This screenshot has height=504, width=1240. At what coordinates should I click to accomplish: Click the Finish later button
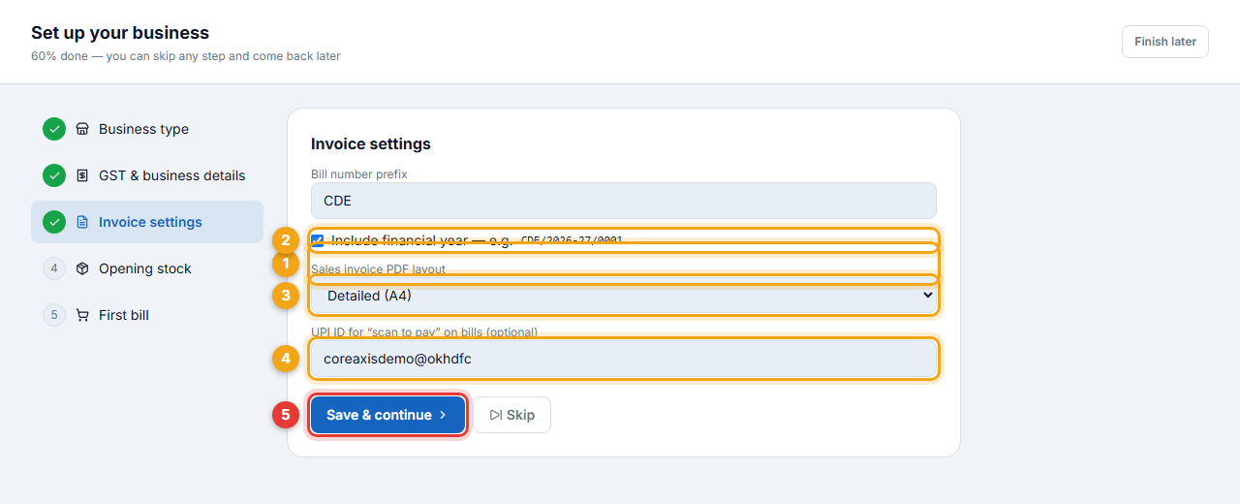1164,42
